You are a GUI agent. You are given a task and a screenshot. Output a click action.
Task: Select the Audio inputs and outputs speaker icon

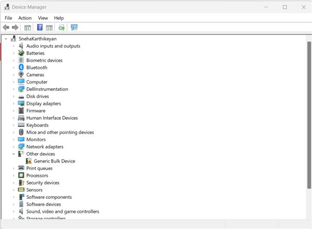(21, 46)
